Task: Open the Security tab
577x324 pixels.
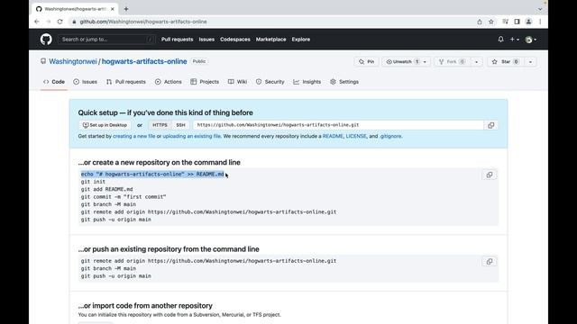Action: (x=270, y=82)
